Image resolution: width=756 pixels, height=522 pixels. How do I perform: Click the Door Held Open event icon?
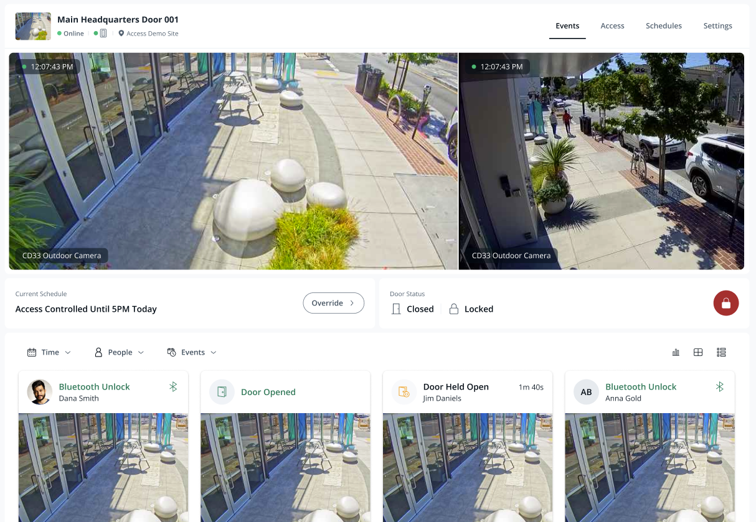[404, 392]
